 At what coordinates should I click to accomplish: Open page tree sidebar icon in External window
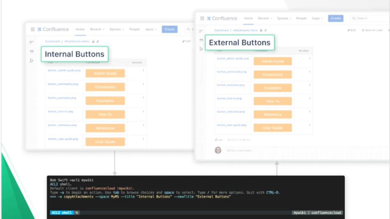point(201,31)
